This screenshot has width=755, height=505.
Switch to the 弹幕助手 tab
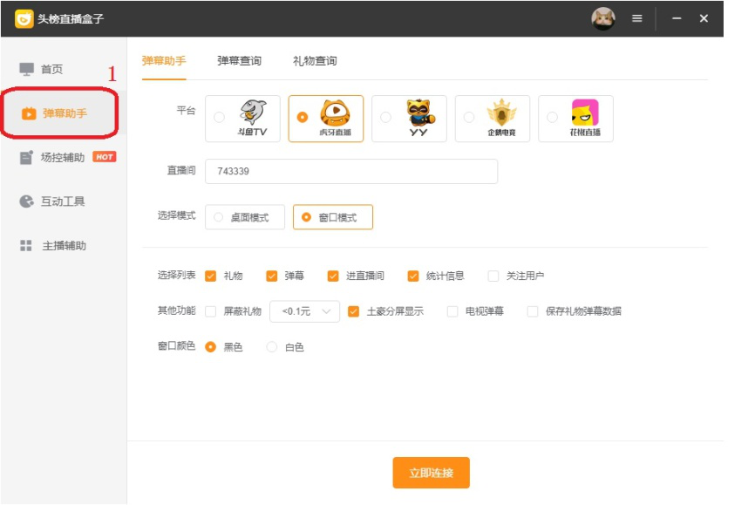(x=164, y=61)
